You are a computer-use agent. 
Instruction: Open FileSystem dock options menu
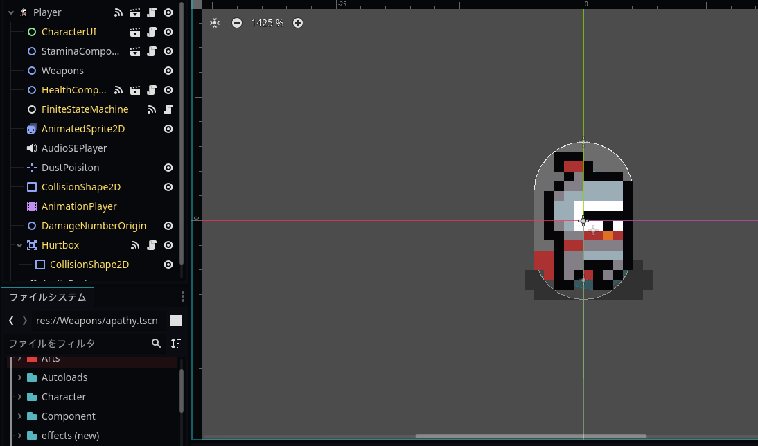[183, 296]
